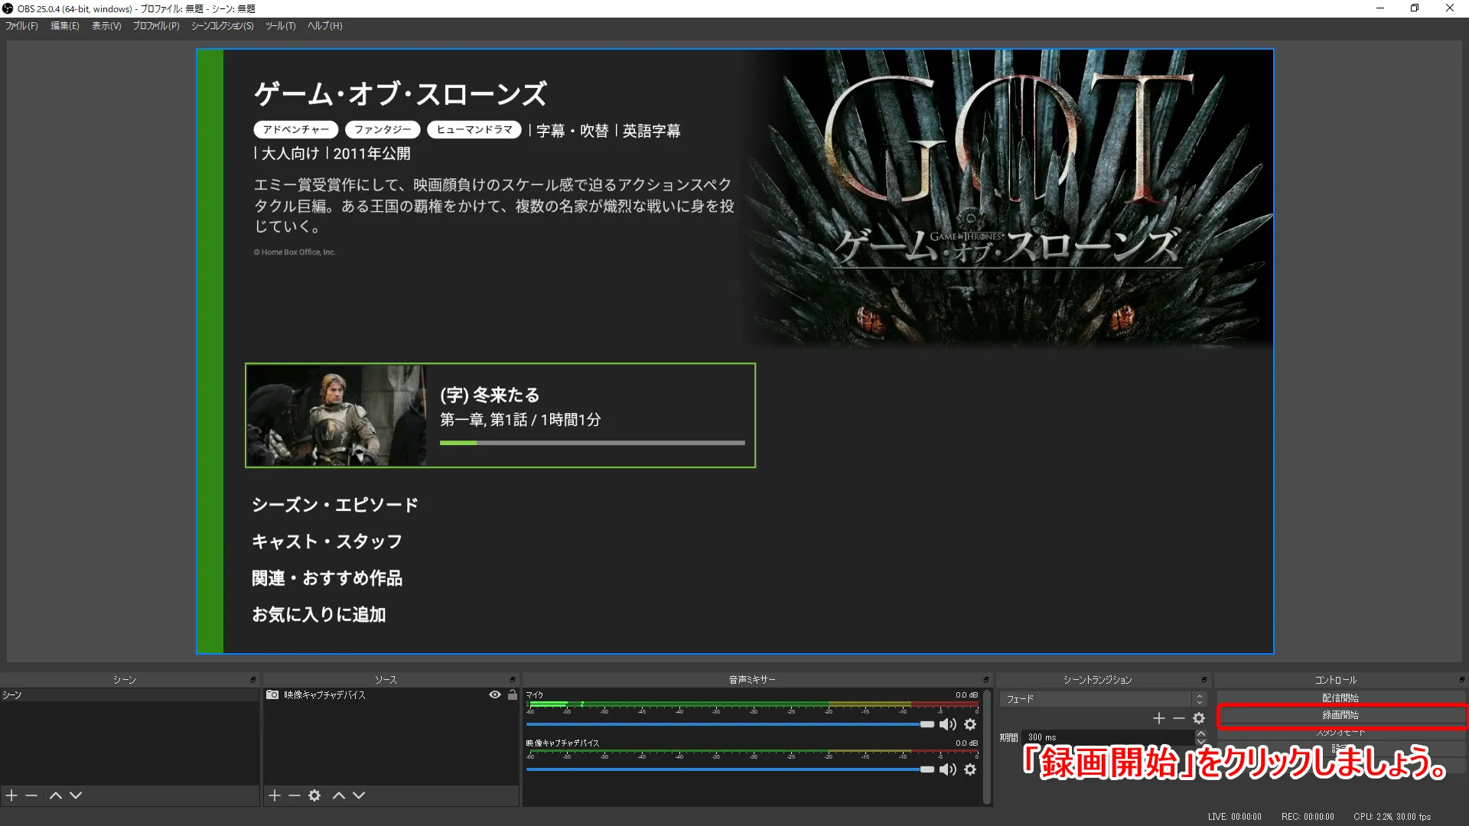Adjust 映像キャプチャデバイス volume slider

(731, 769)
